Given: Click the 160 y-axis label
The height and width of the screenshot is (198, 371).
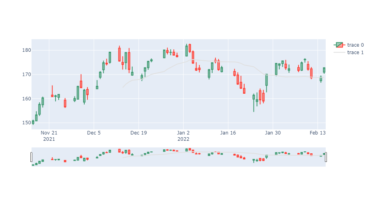Looking at the screenshot, I should pyautogui.click(x=26, y=99).
